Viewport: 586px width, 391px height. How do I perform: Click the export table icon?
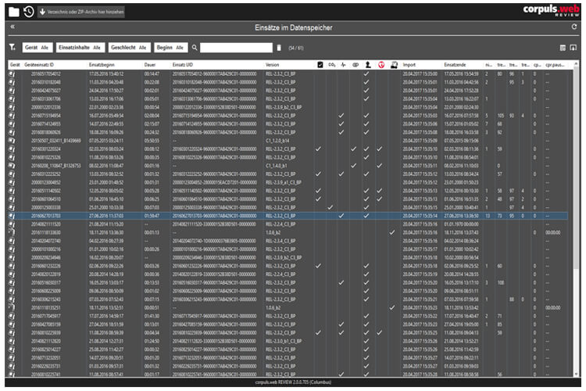pyautogui.click(x=573, y=48)
